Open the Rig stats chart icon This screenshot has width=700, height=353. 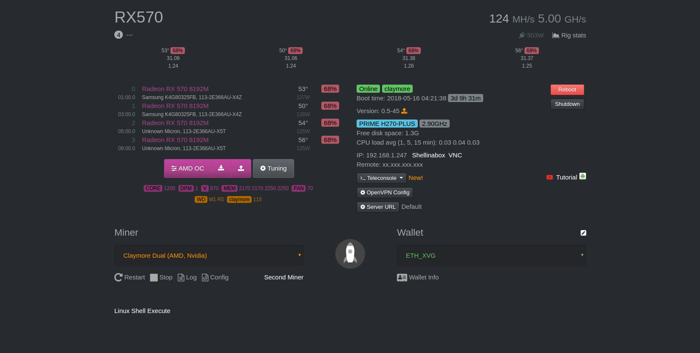tap(555, 35)
